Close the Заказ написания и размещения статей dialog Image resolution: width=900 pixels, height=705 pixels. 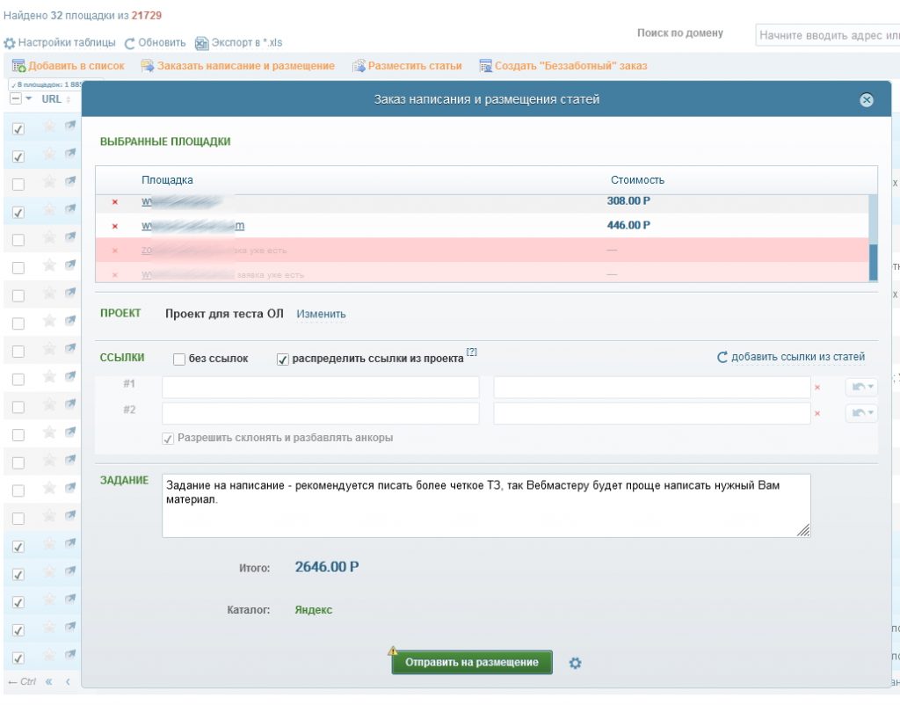866,100
